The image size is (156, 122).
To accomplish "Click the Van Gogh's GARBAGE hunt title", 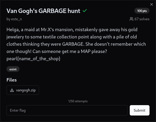I will pyautogui.click(x=43, y=11).
